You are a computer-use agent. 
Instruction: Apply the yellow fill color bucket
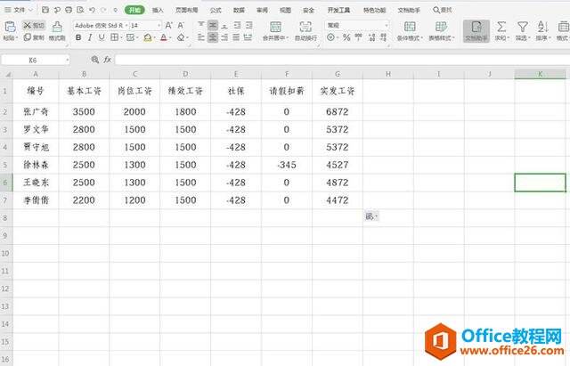pyautogui.click(x=148, y=37)
